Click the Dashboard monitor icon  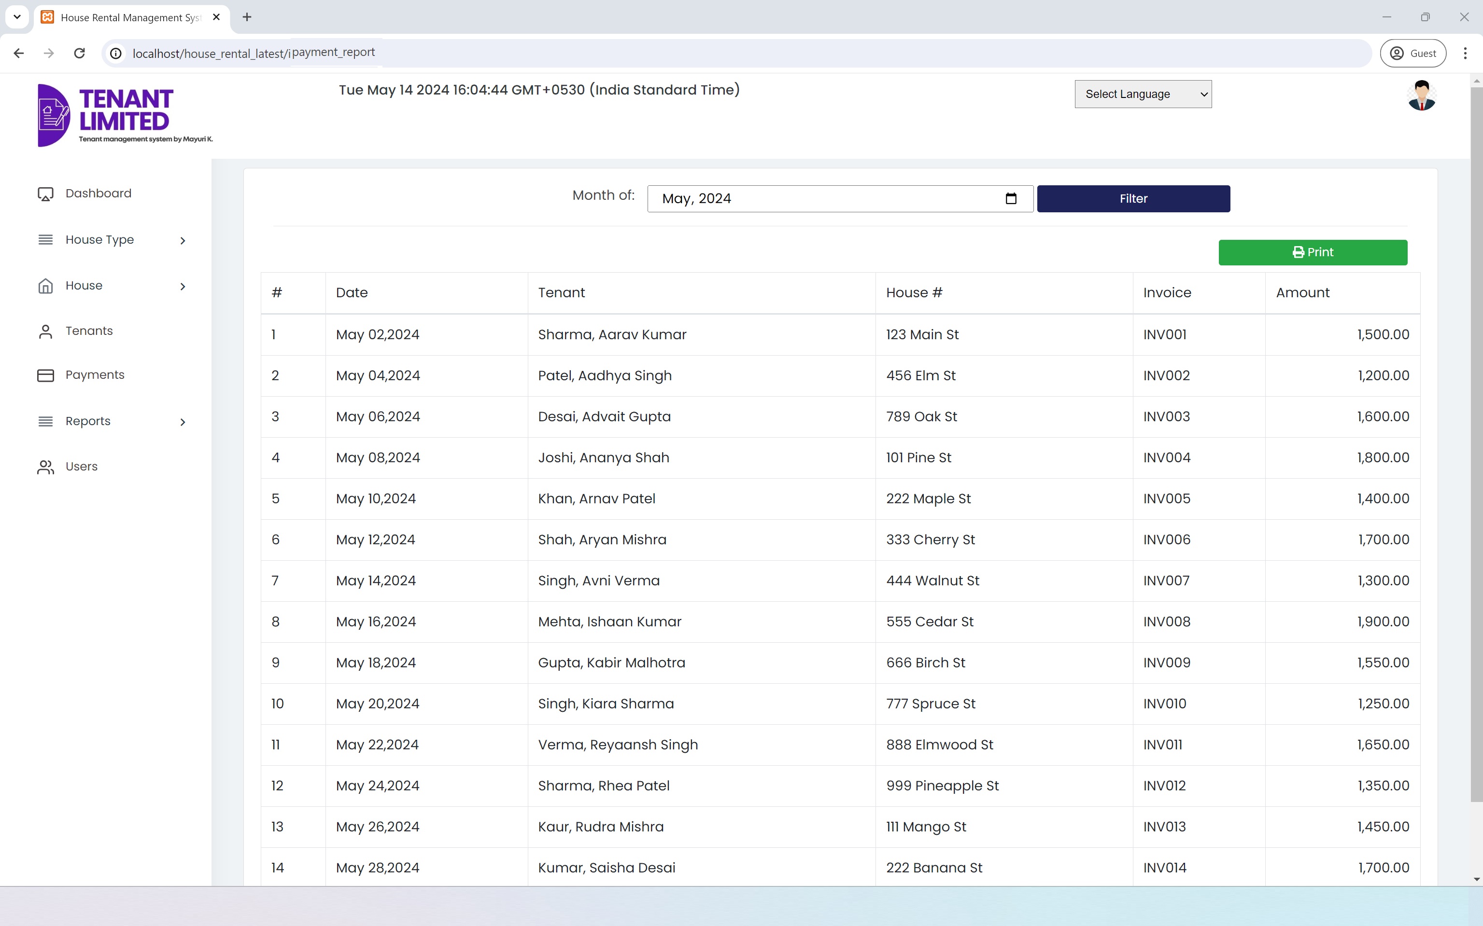tap(45, 194)
